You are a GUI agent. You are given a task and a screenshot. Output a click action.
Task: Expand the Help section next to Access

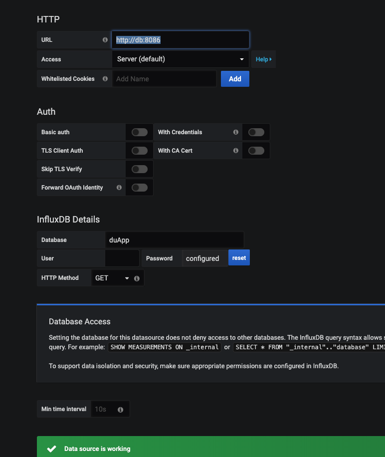point(263,59)
